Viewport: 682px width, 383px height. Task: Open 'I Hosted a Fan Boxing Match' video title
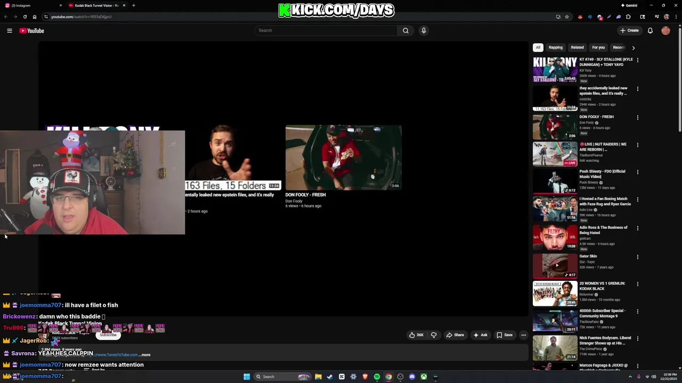(605, 202)
